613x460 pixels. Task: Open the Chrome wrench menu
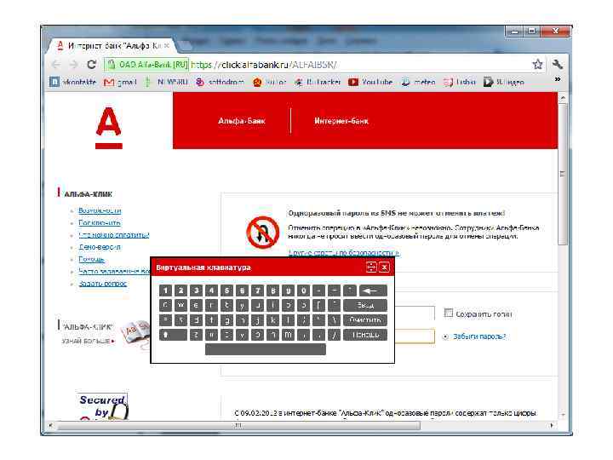coord(558,65)
